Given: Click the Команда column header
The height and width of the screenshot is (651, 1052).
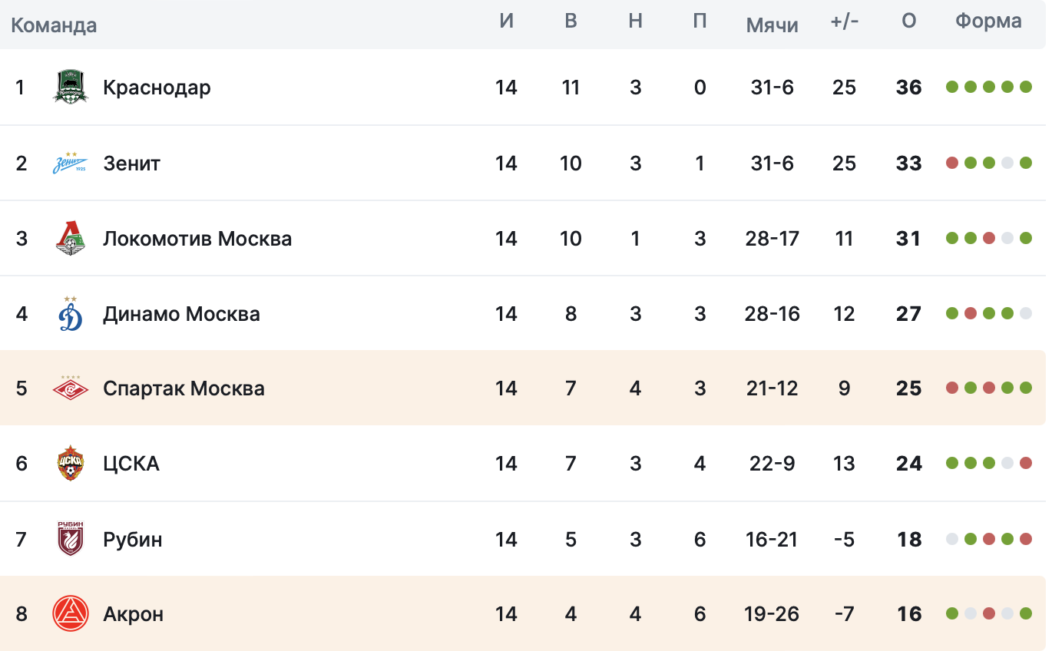Looking at the screenshot, I should point(54,25).
